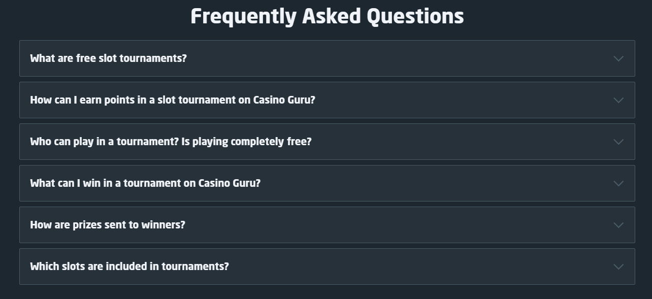Screen dimensions: 652x299
Task: Toggle the prize delivery FAQ panel
Action: (355, 225)
